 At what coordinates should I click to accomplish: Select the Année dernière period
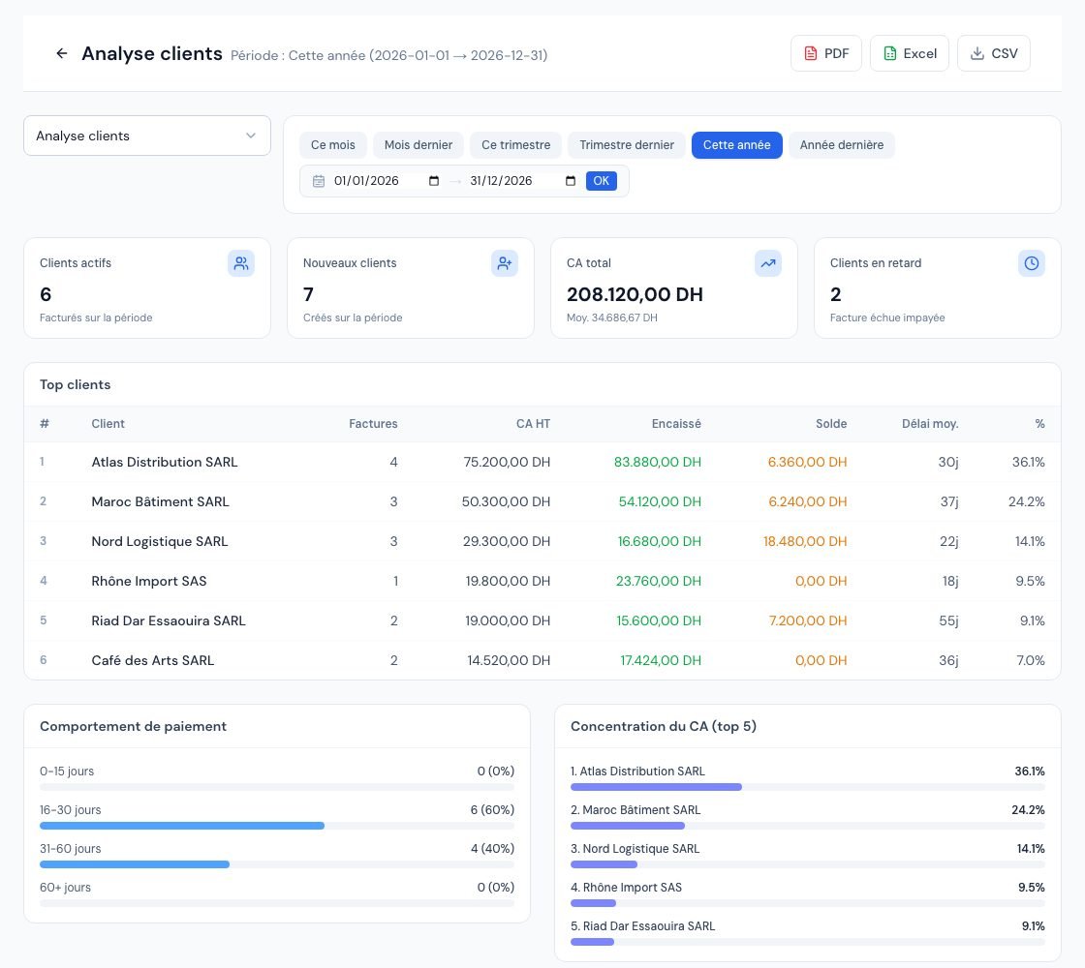pos(842,145)
